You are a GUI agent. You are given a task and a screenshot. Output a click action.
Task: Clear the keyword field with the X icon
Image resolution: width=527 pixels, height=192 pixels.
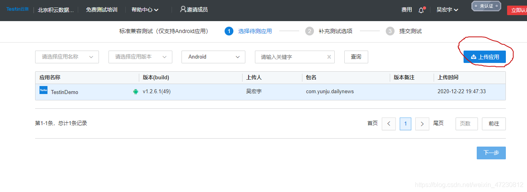[329, 57]
